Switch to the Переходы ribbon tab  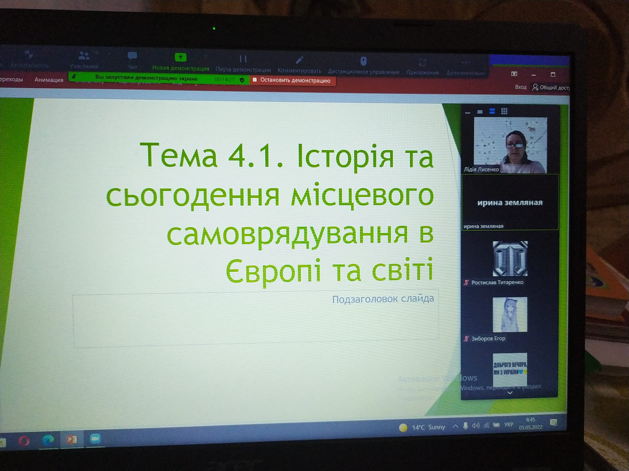[11, 79]
